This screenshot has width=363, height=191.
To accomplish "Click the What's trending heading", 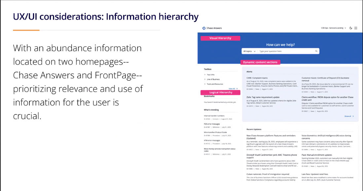I will (x=211, y=110).
